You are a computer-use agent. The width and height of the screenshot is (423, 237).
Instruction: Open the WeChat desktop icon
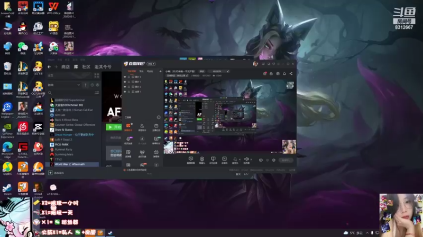click(23, 48)
